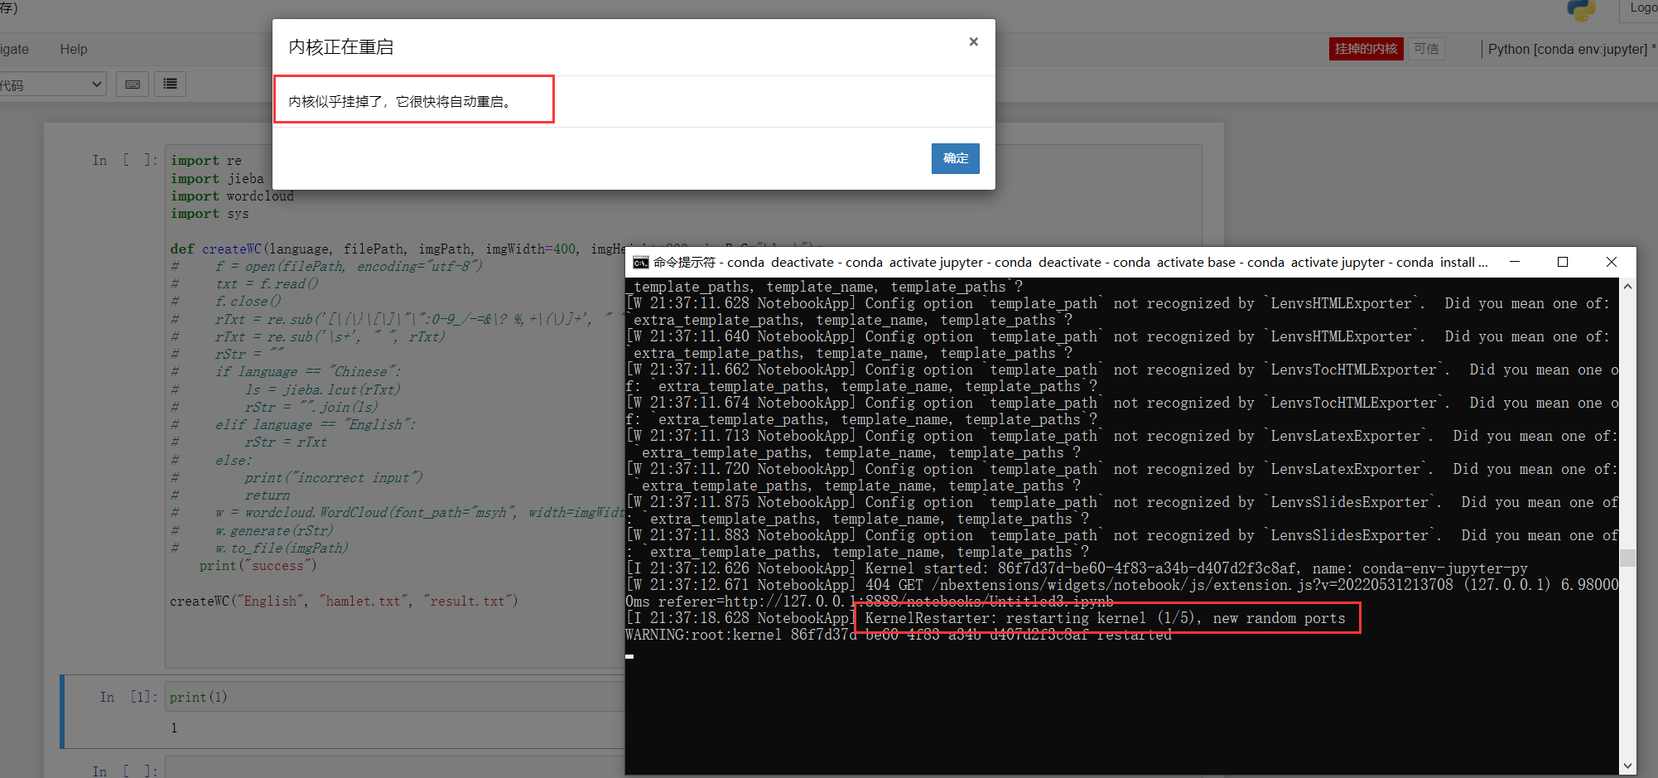The image size is (1658, 778).
Task: Click the list icon in the notebook toolbar
Action: tap(170, 84)
